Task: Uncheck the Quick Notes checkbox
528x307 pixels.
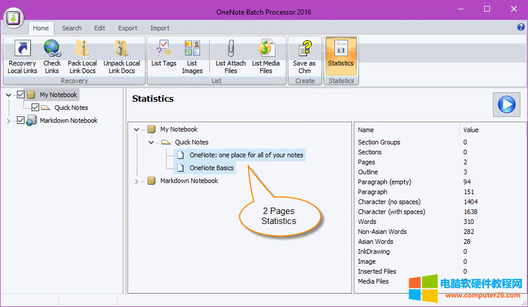Action: tap(35, 108)
